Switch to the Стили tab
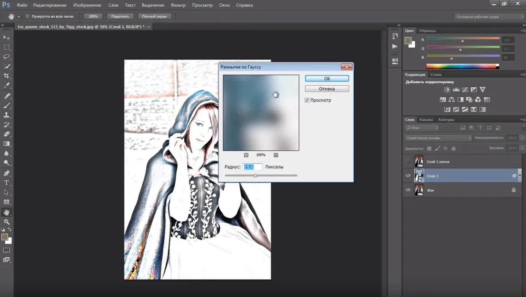This screenshot has width=526, height=297. pos(436,74)
